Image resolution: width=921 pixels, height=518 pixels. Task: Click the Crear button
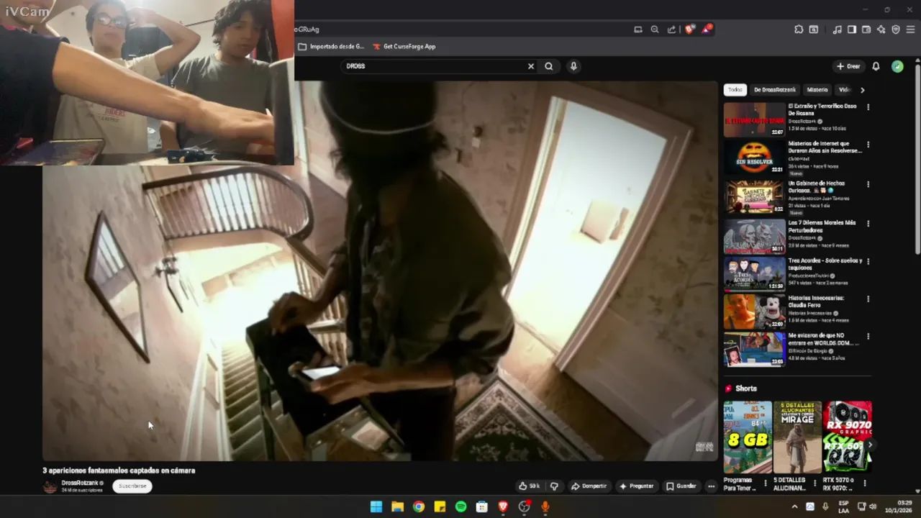[x=848, y=66]
